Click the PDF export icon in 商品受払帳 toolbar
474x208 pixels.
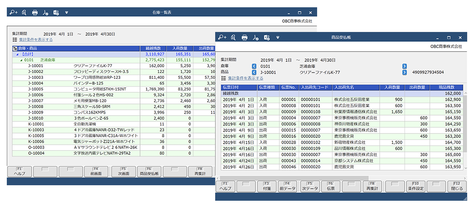coord(256,37)
